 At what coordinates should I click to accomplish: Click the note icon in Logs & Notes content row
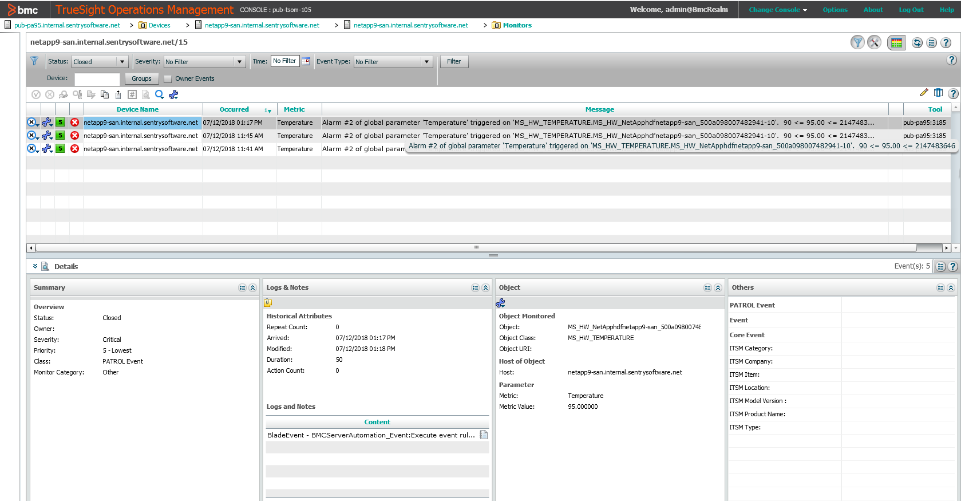(x=484, y=435)
